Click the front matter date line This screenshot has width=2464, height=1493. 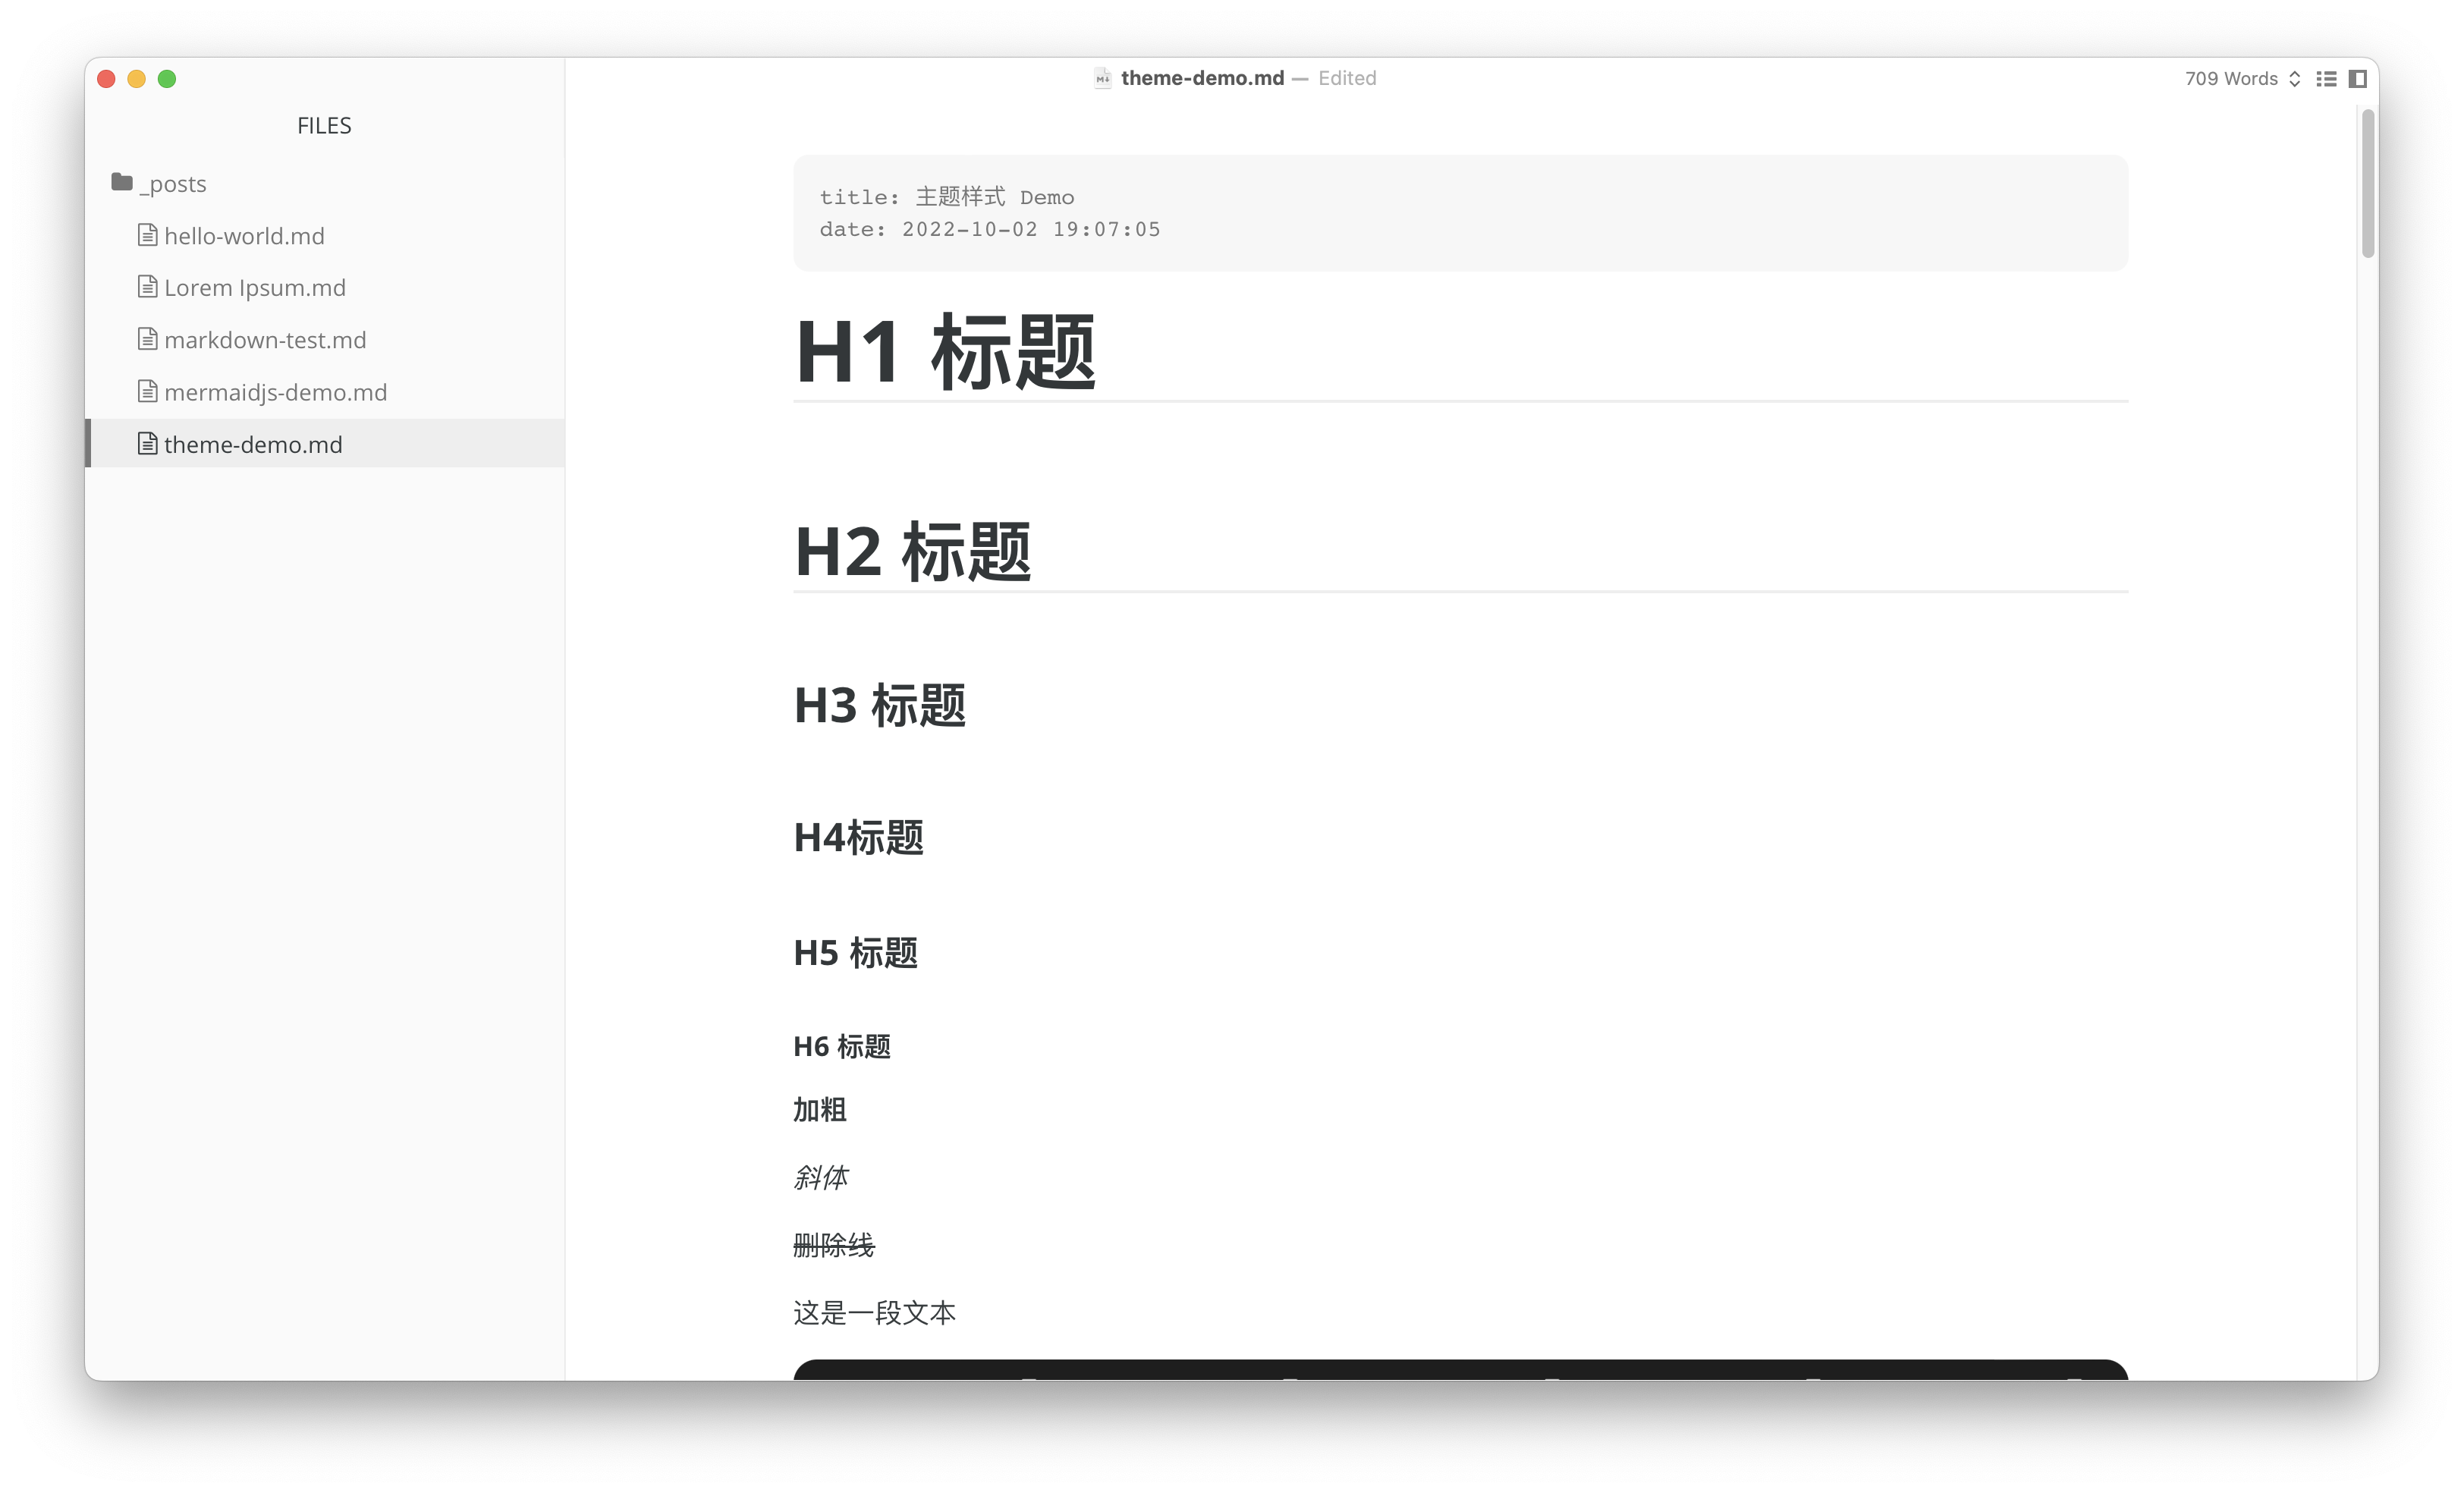point(990,229)
